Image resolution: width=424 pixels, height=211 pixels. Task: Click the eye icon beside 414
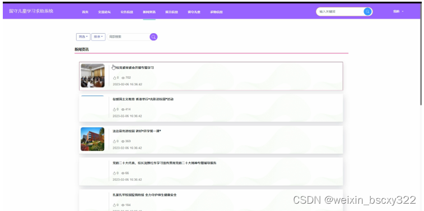[123, 109]
